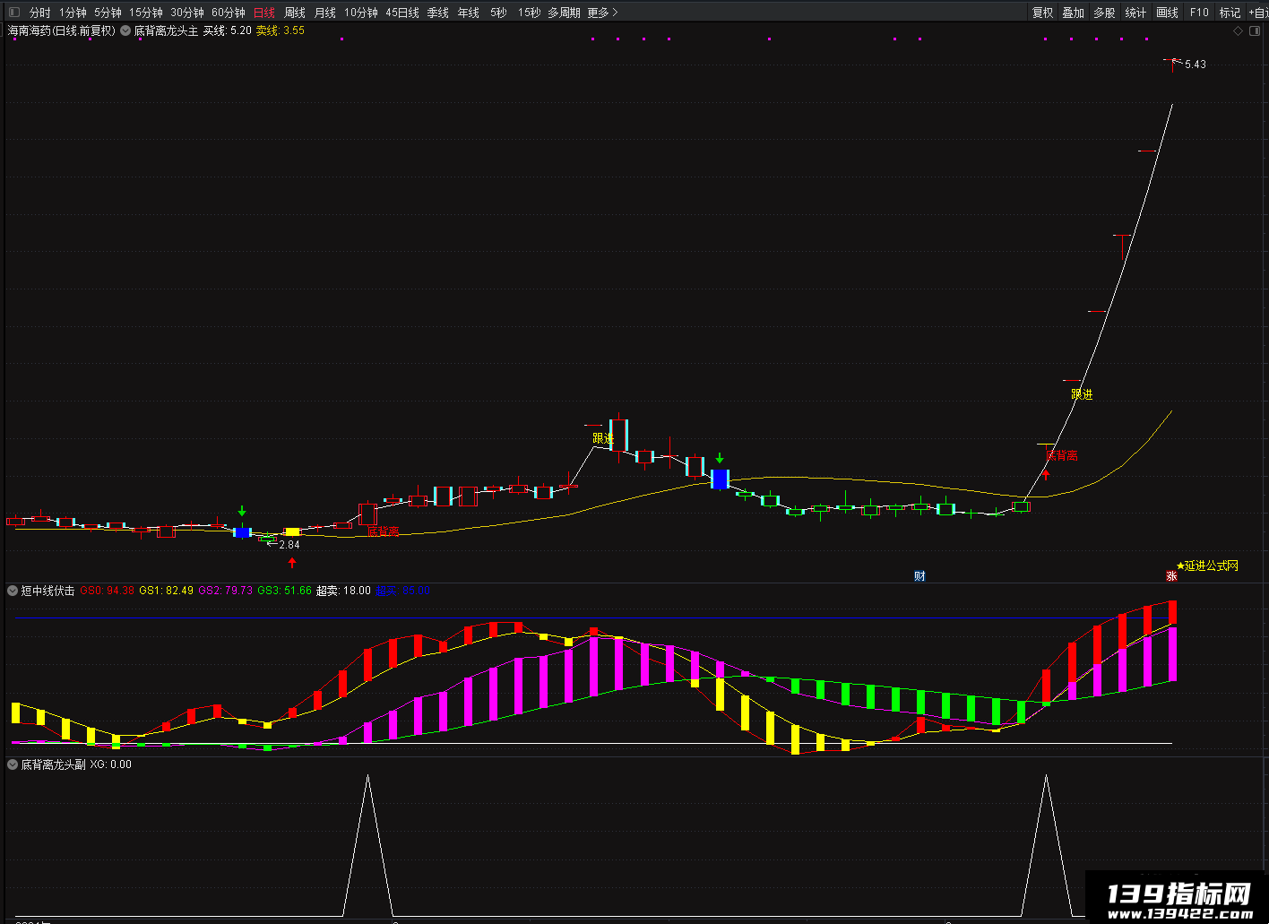Click the 复权 button
Image resolution: width=1269 pixels, height=924 pixels.
click(x=1043, y=13)
